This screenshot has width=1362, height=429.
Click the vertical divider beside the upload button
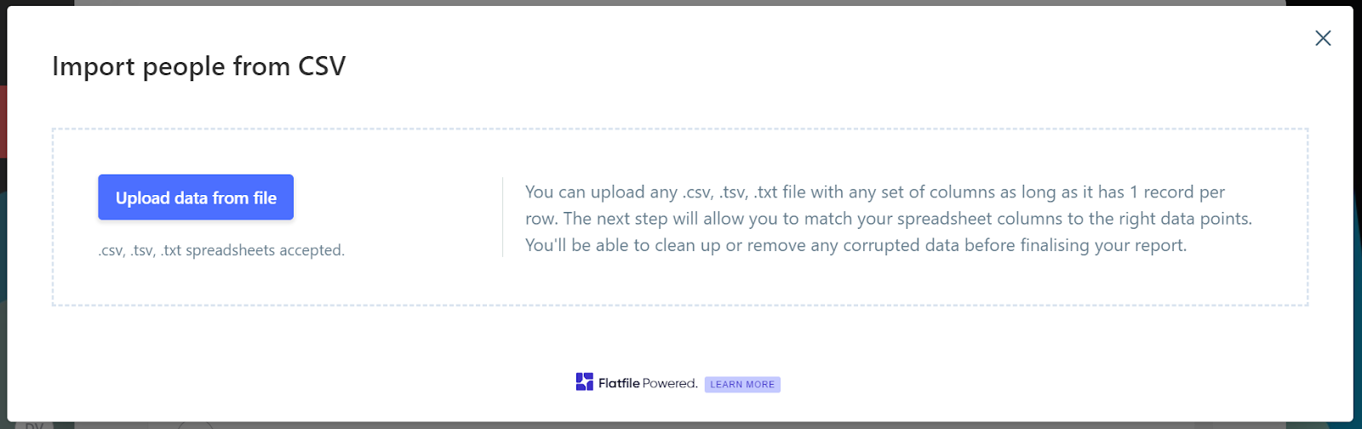[x=502, y=217]
